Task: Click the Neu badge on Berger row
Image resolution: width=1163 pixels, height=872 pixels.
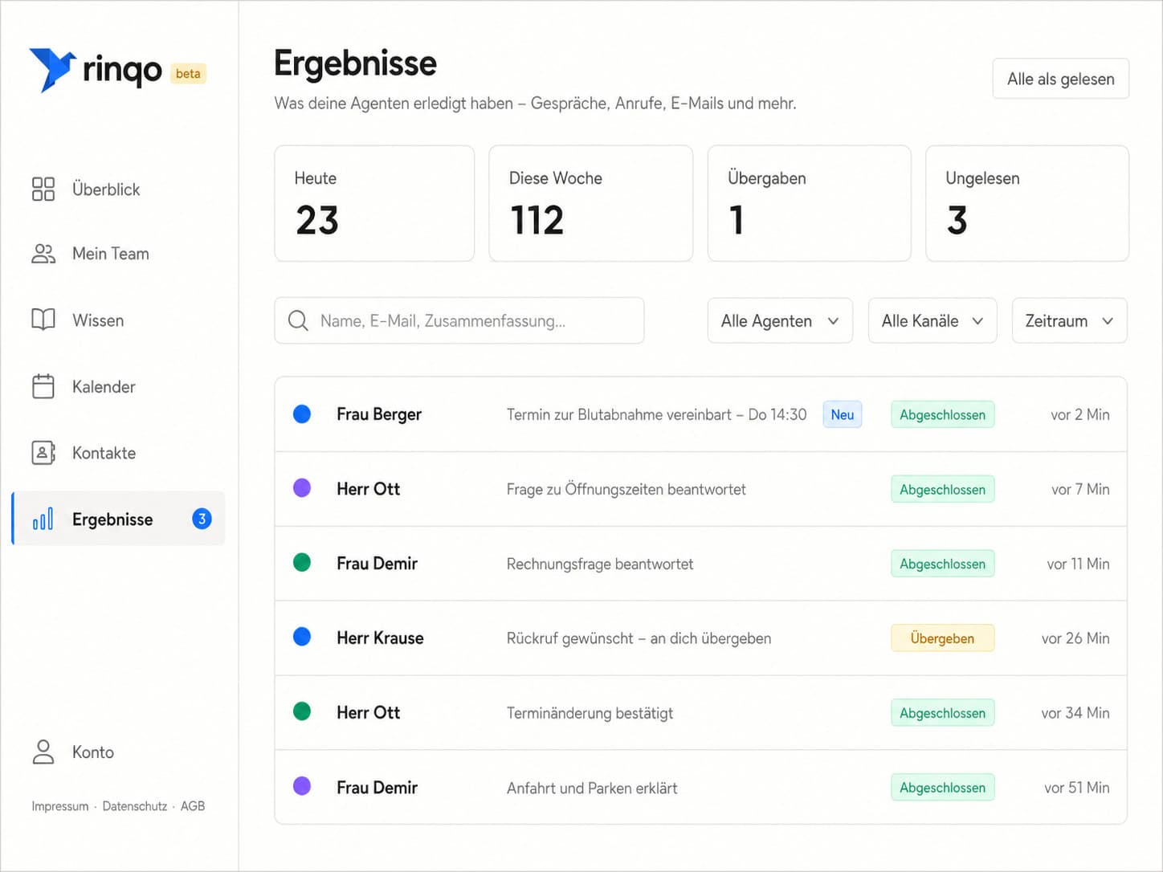Action: (843, 414)
